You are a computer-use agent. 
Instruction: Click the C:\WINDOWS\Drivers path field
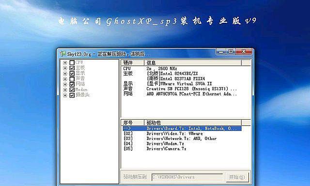click(x=187, y=177)
